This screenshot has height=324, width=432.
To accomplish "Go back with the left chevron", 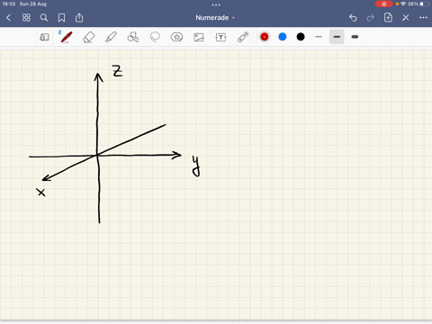I will 8,18.
